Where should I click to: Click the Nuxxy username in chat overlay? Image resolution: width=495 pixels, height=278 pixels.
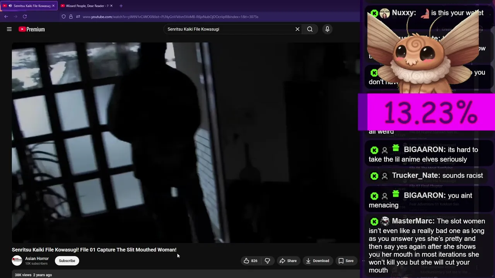pyautogui.click(x=404, y=13)
